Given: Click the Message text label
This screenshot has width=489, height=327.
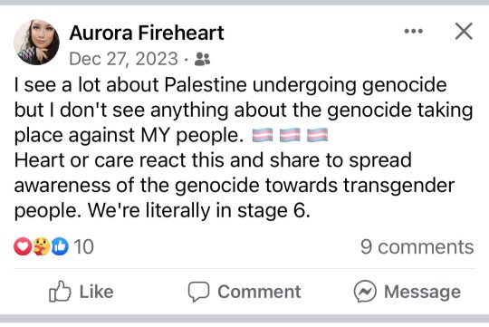Looking at the screenshot, I should 422,292.
